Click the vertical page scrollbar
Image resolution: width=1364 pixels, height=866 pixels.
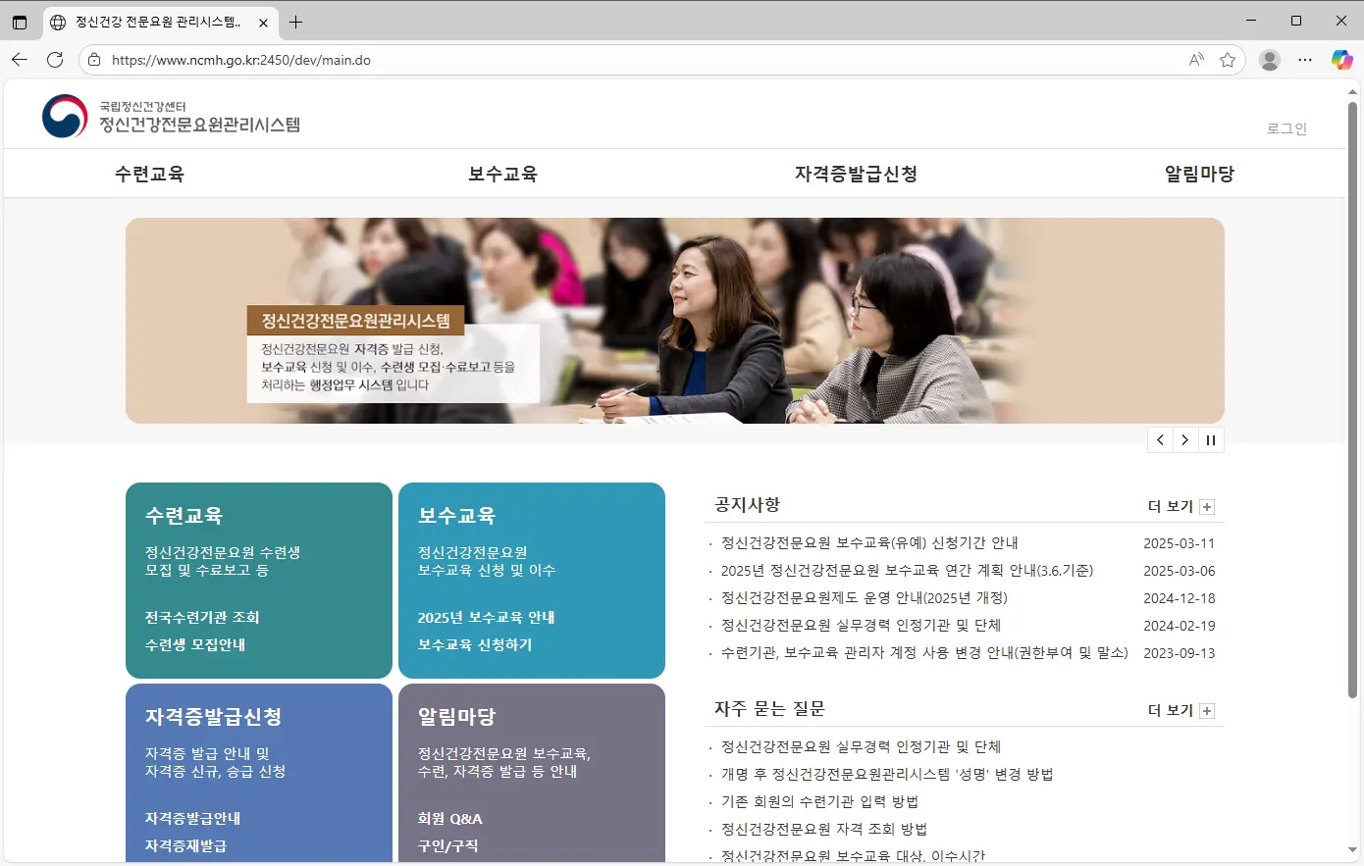(x=1353, y=392)
